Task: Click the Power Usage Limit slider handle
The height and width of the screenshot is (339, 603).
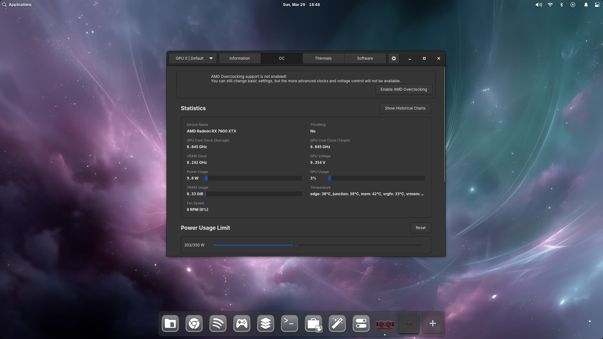Action: [x=296, y=245]
